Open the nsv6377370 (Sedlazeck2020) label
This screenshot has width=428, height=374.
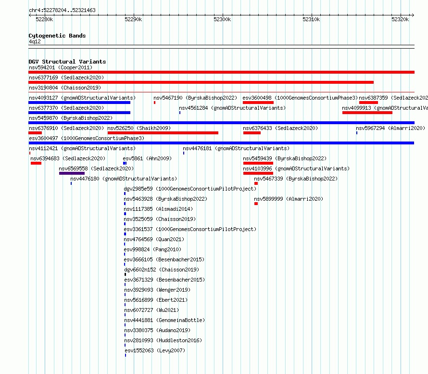pos(66,108)
